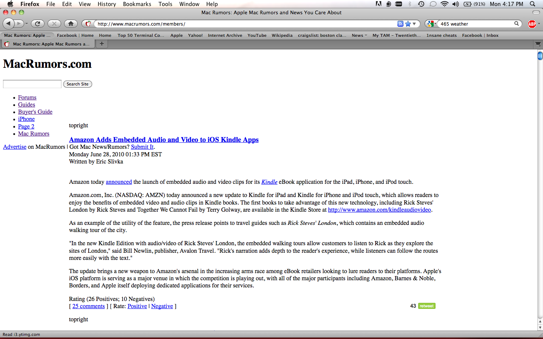Reload the current page
The image size is (543, 339).
pyautogui.click(x=38, y=24)
